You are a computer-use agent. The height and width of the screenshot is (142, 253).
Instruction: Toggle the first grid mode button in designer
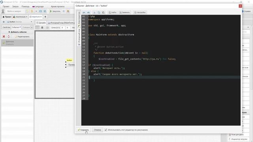pyautogui.click(x=37, y=28)
